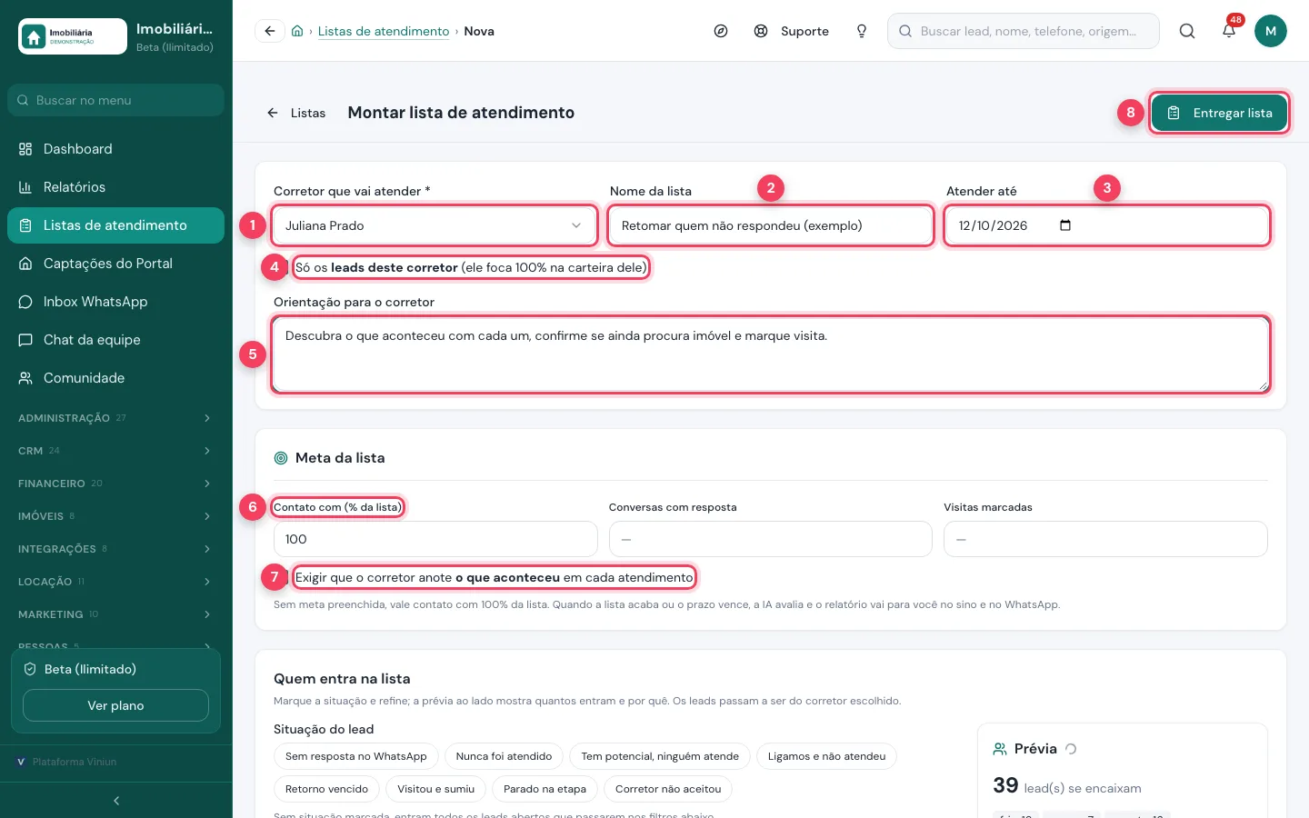Open the user avatar M menu
The width and height of the screenshot is (1309, 818).
click(1271, 31)
